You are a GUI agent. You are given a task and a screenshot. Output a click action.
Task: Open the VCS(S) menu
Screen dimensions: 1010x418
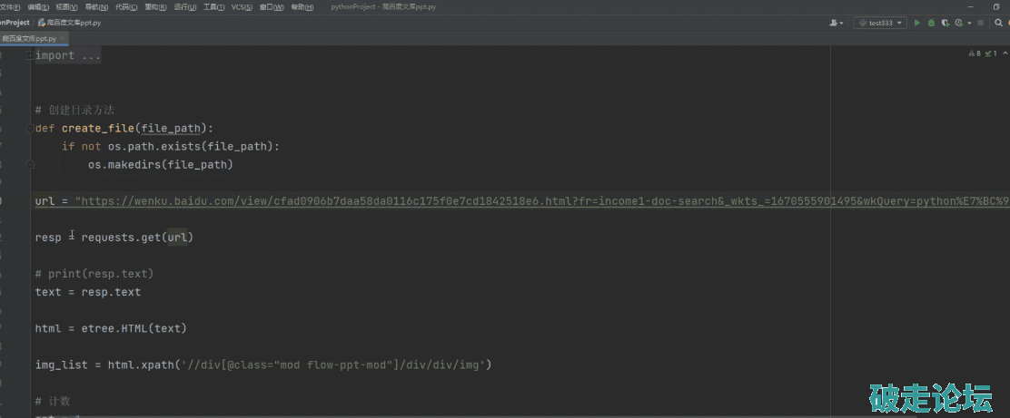[x=242, y=6]
